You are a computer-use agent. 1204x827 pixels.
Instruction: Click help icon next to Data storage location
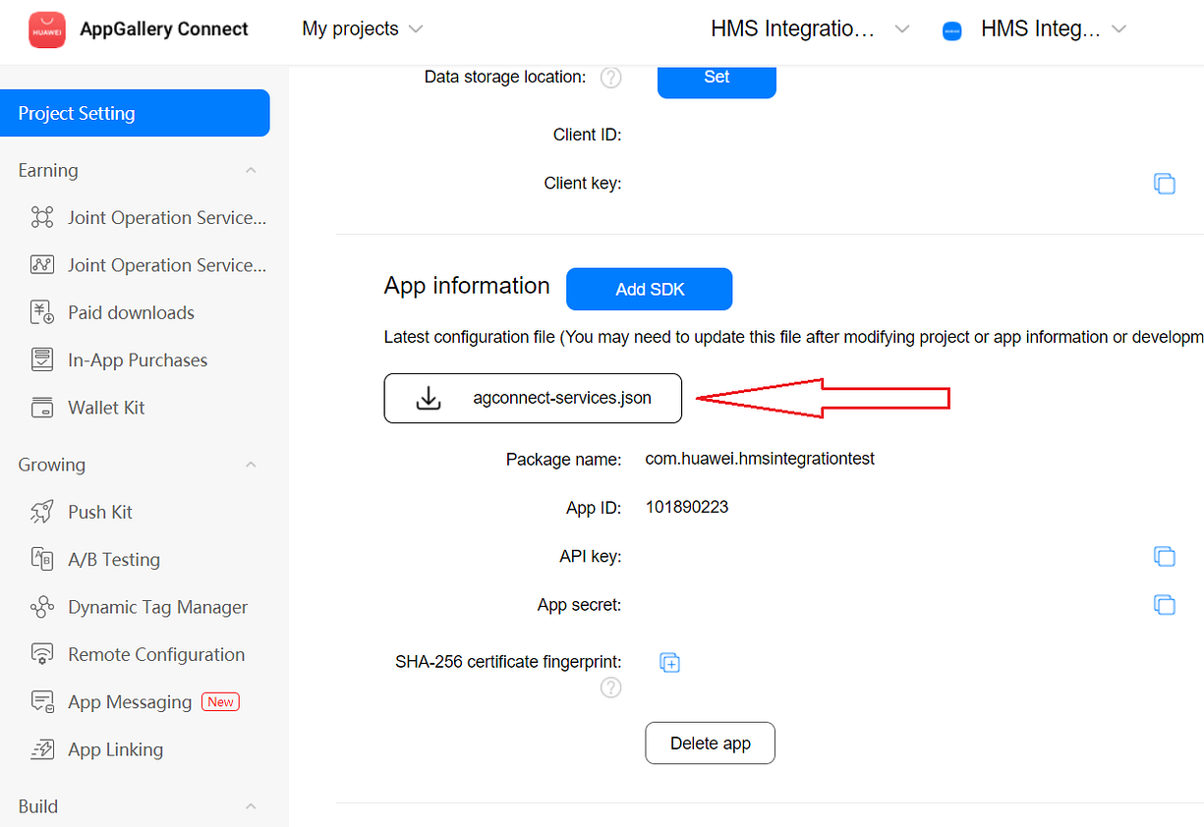click(x=611, y=78)
